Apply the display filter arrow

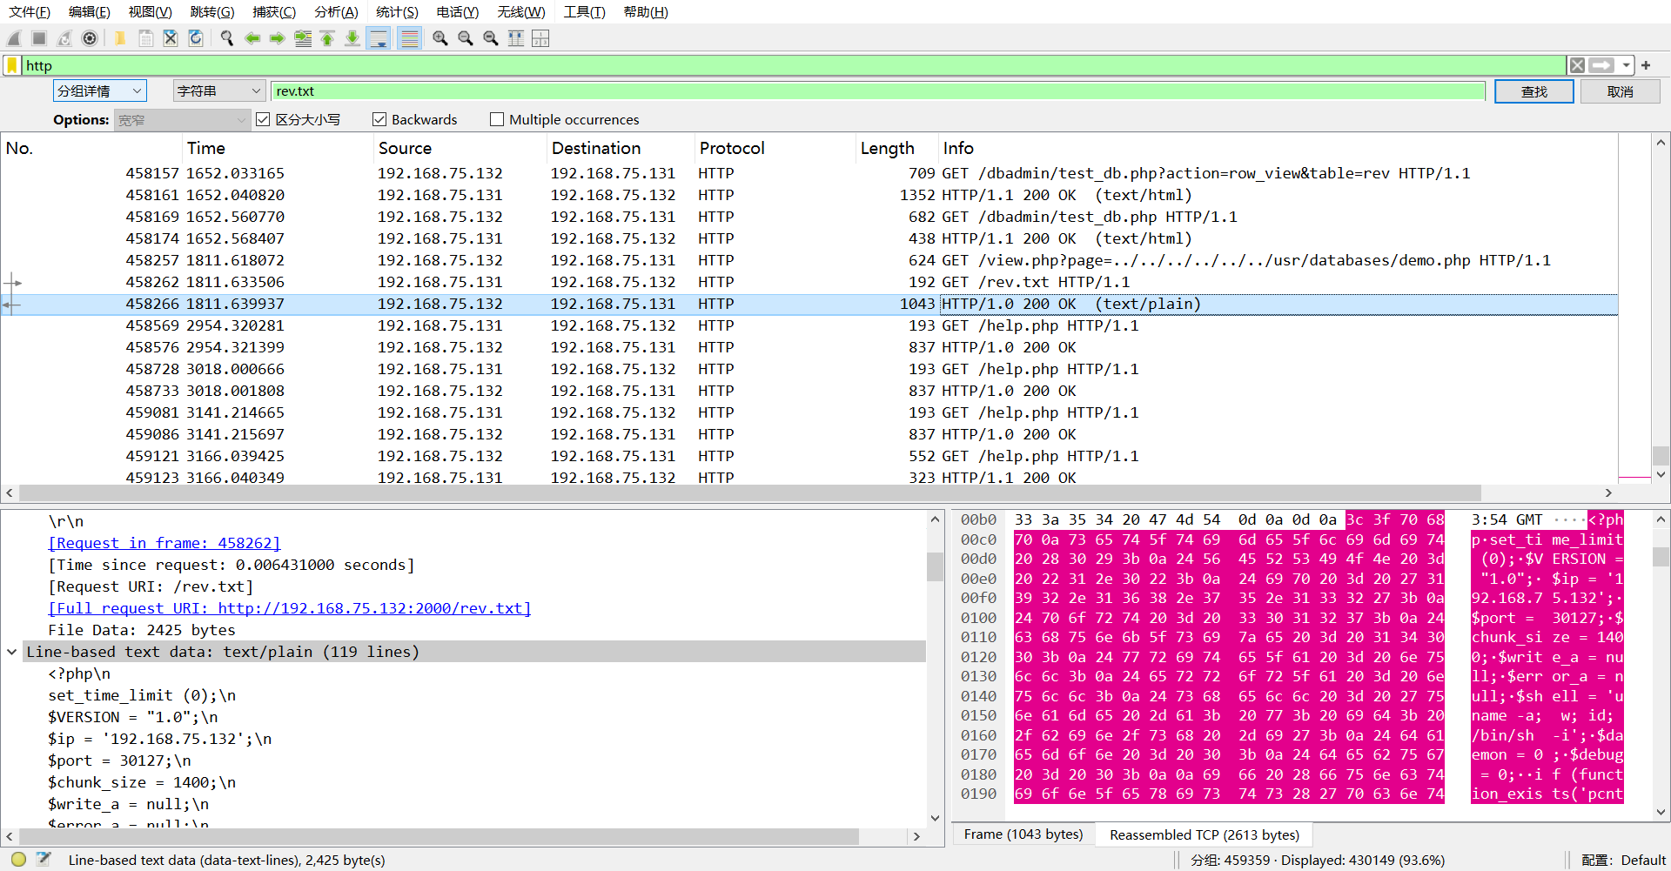[x=1601, y=65]
